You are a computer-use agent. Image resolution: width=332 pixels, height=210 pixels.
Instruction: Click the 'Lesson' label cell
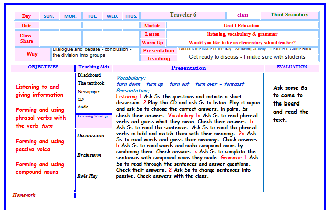click(x=152, y=34)
